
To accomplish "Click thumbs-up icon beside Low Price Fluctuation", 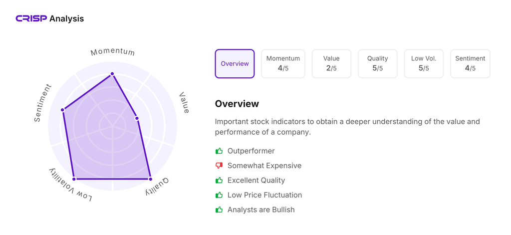I will pos(219,195).
